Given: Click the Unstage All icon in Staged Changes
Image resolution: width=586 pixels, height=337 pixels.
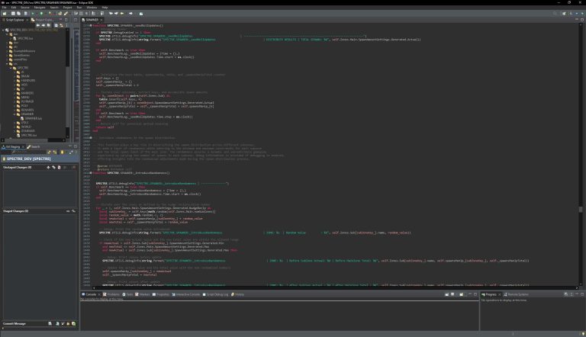Looking at the screenshot, I should pos(73,211).
